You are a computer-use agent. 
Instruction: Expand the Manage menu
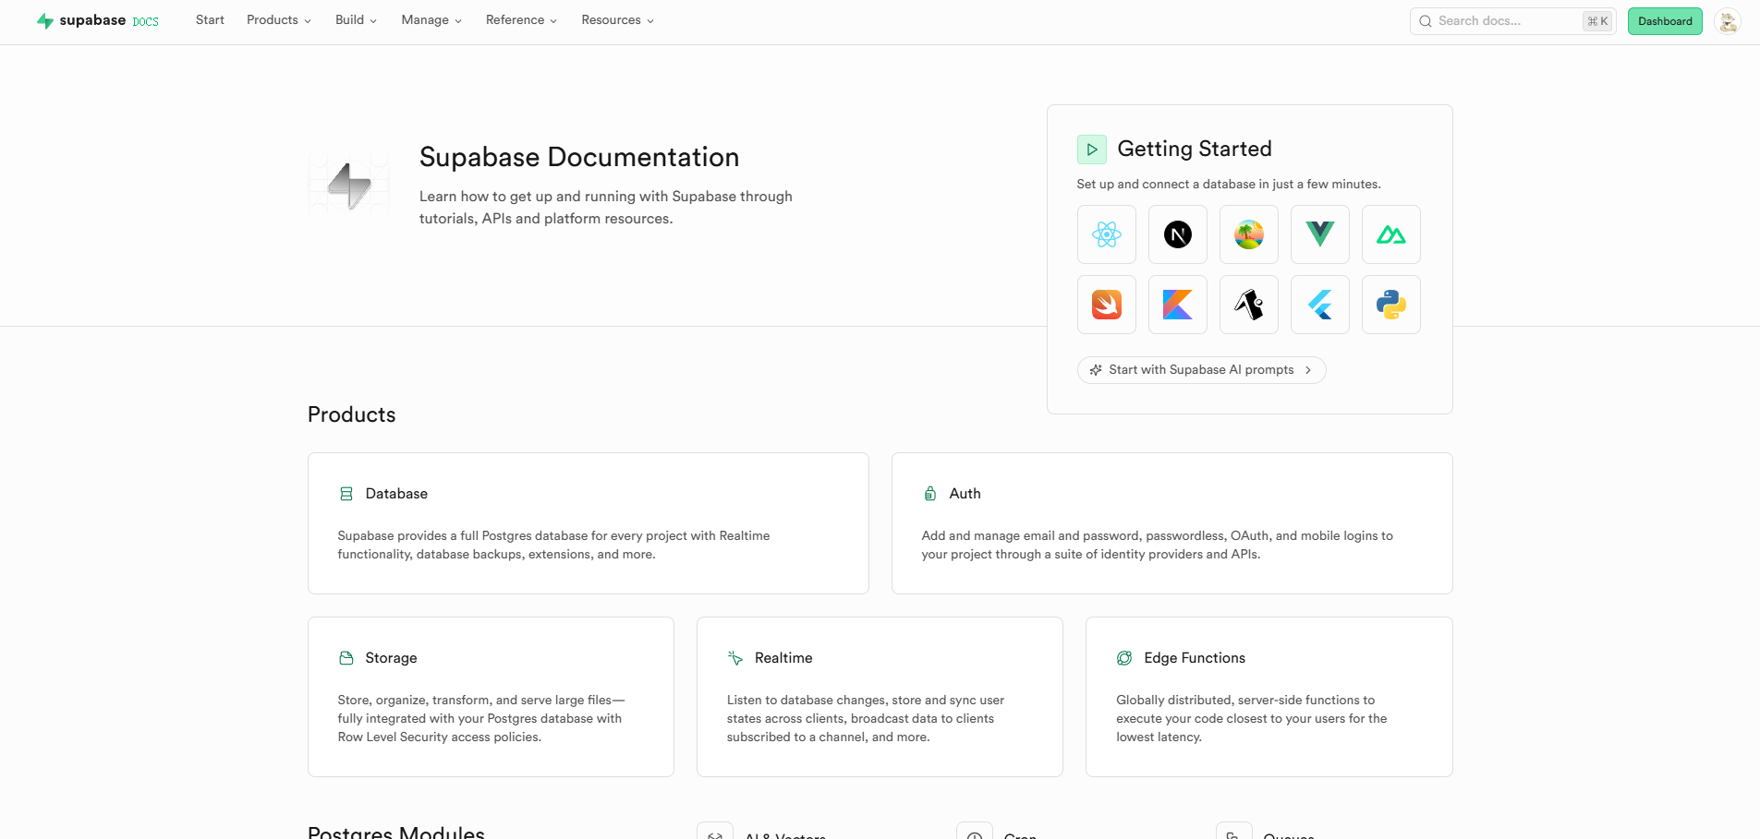pos(431,20)
